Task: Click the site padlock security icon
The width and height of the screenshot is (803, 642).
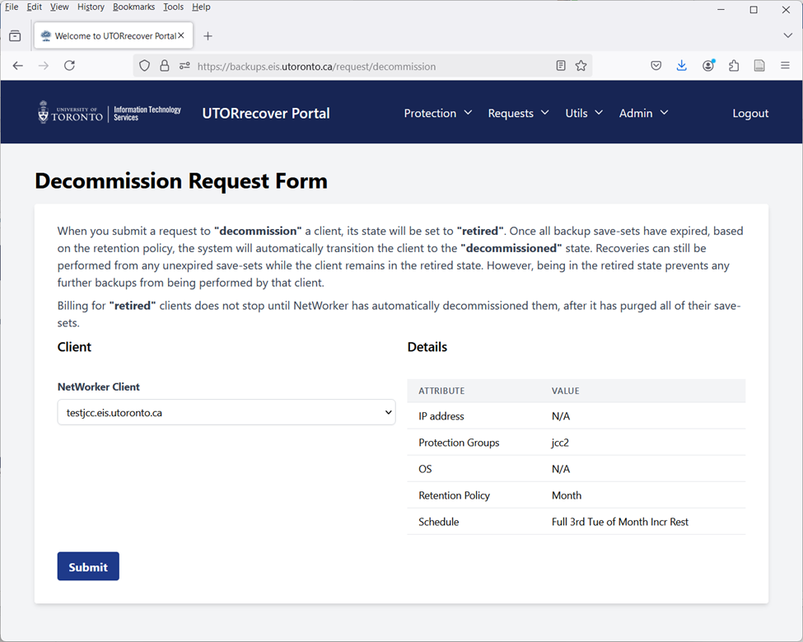Action: click(165, 66)
